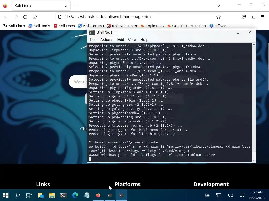Open the File menu in Shell No. 1
This screenshot has height=201, width=269.
93,40
